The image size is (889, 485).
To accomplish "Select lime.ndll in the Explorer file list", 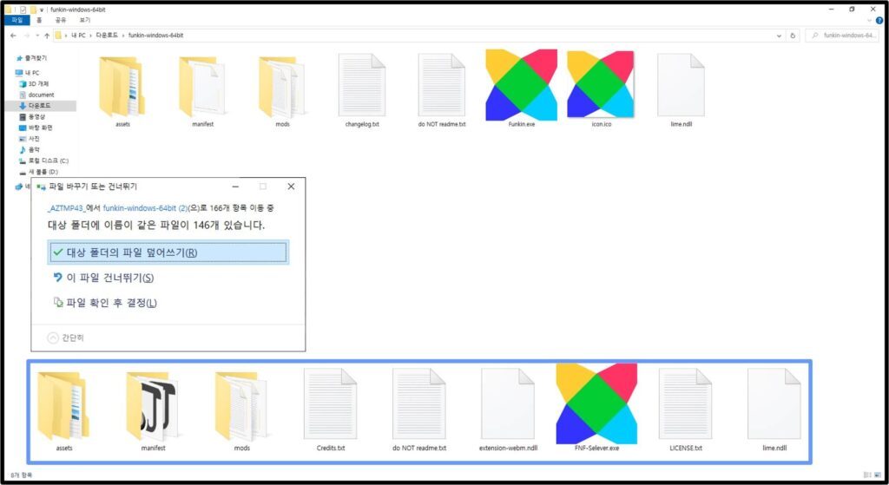I will pyautogui.click(x=681, y=90).
